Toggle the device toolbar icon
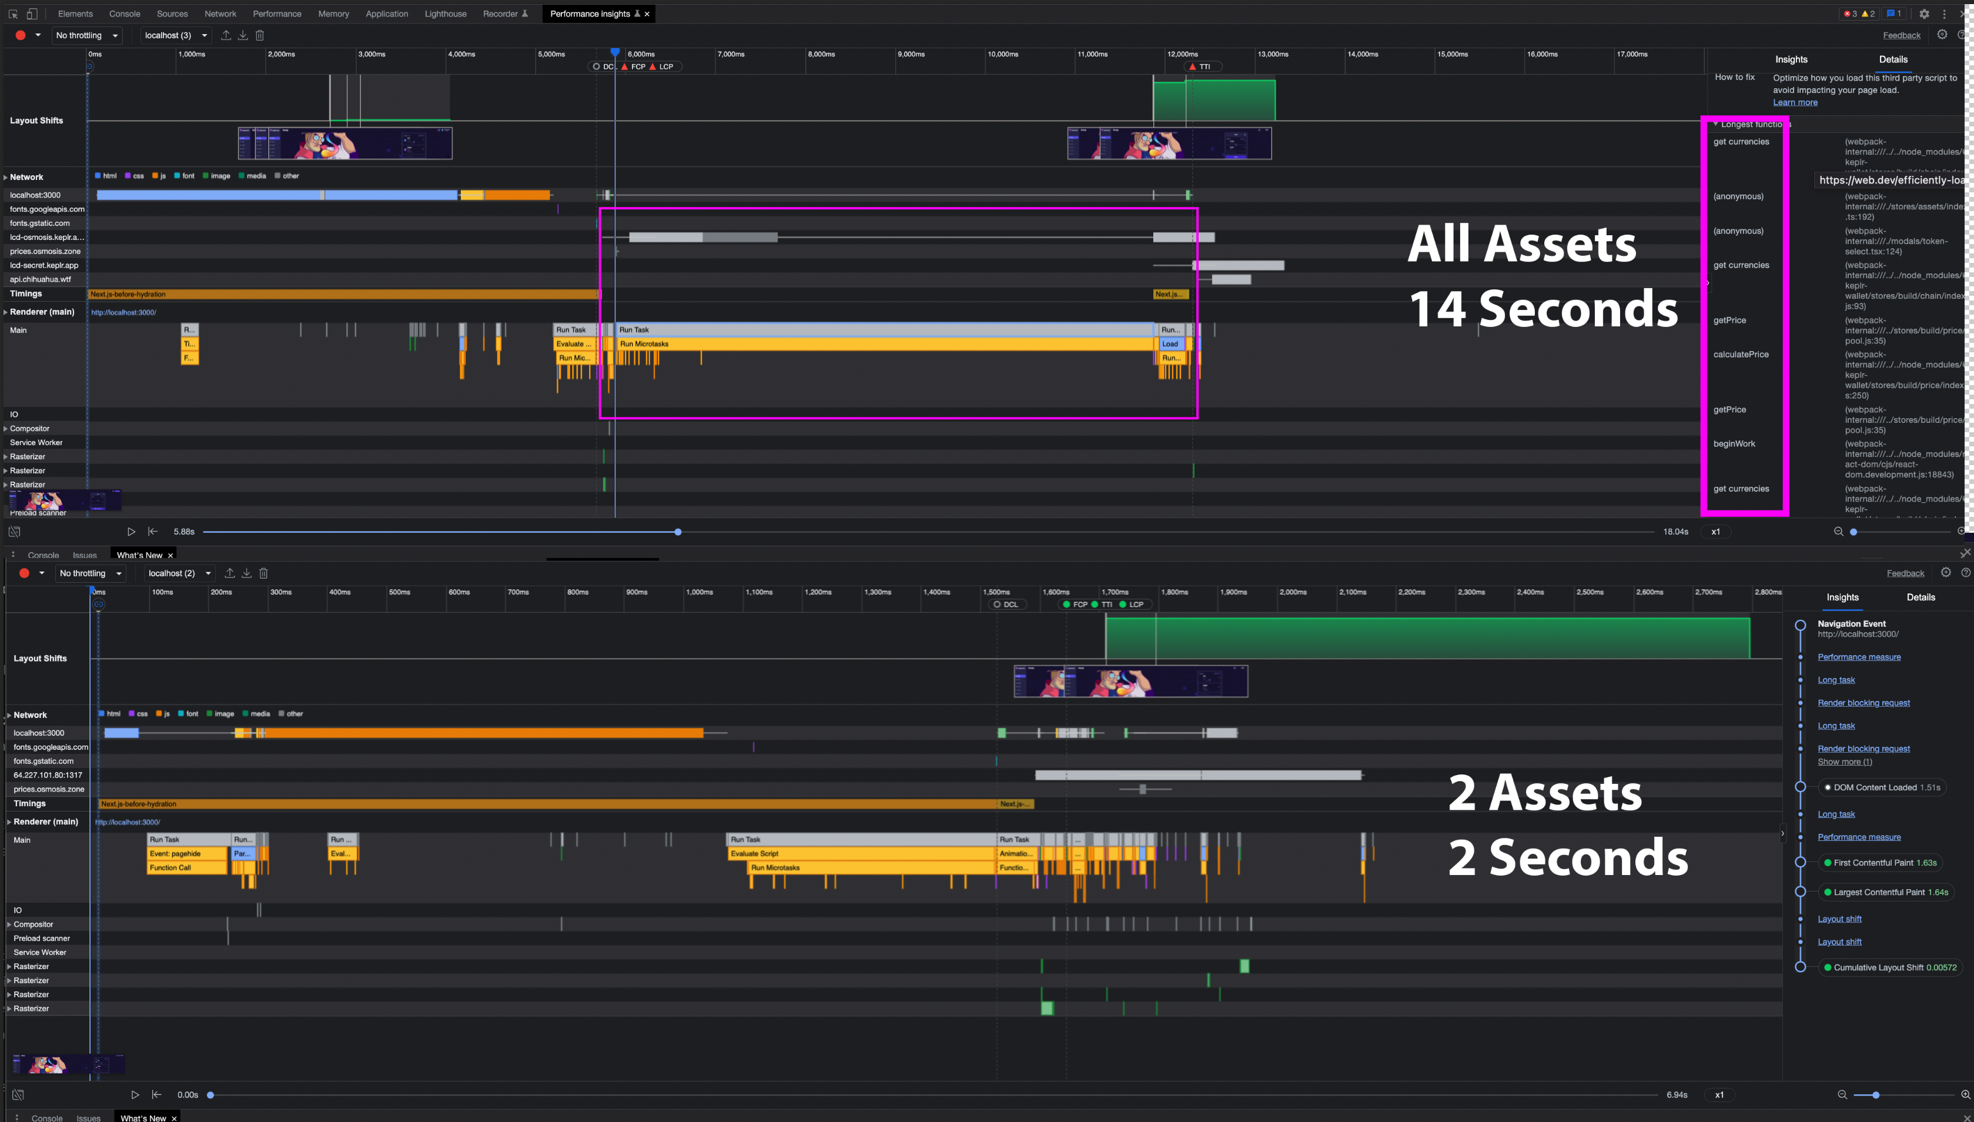 click(32, 14)
